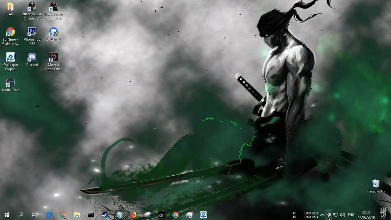Select the YuiNime Wallpaper Chrome shortcut

(x=10, y=36)
